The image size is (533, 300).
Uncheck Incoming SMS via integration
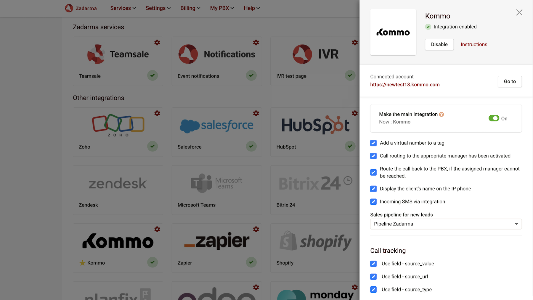click(374, 202)
